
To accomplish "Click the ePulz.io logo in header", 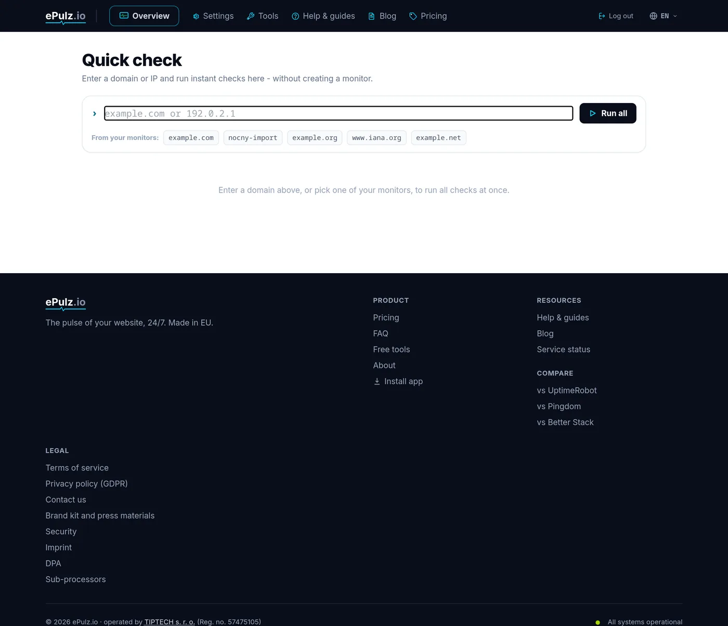I will click(66, 17).
